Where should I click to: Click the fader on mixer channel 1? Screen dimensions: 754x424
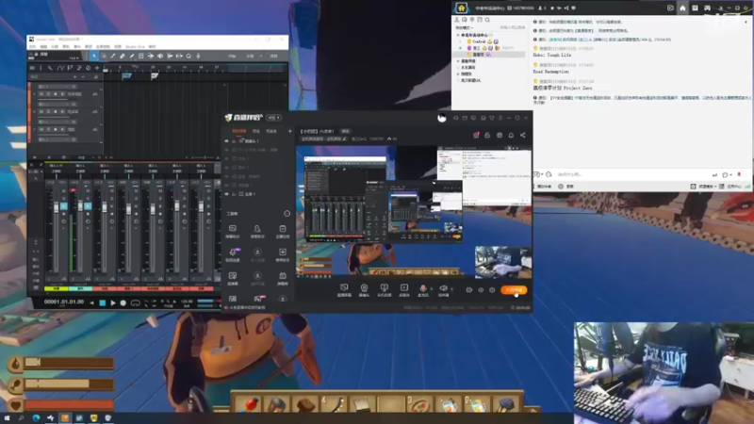[57, 207]
